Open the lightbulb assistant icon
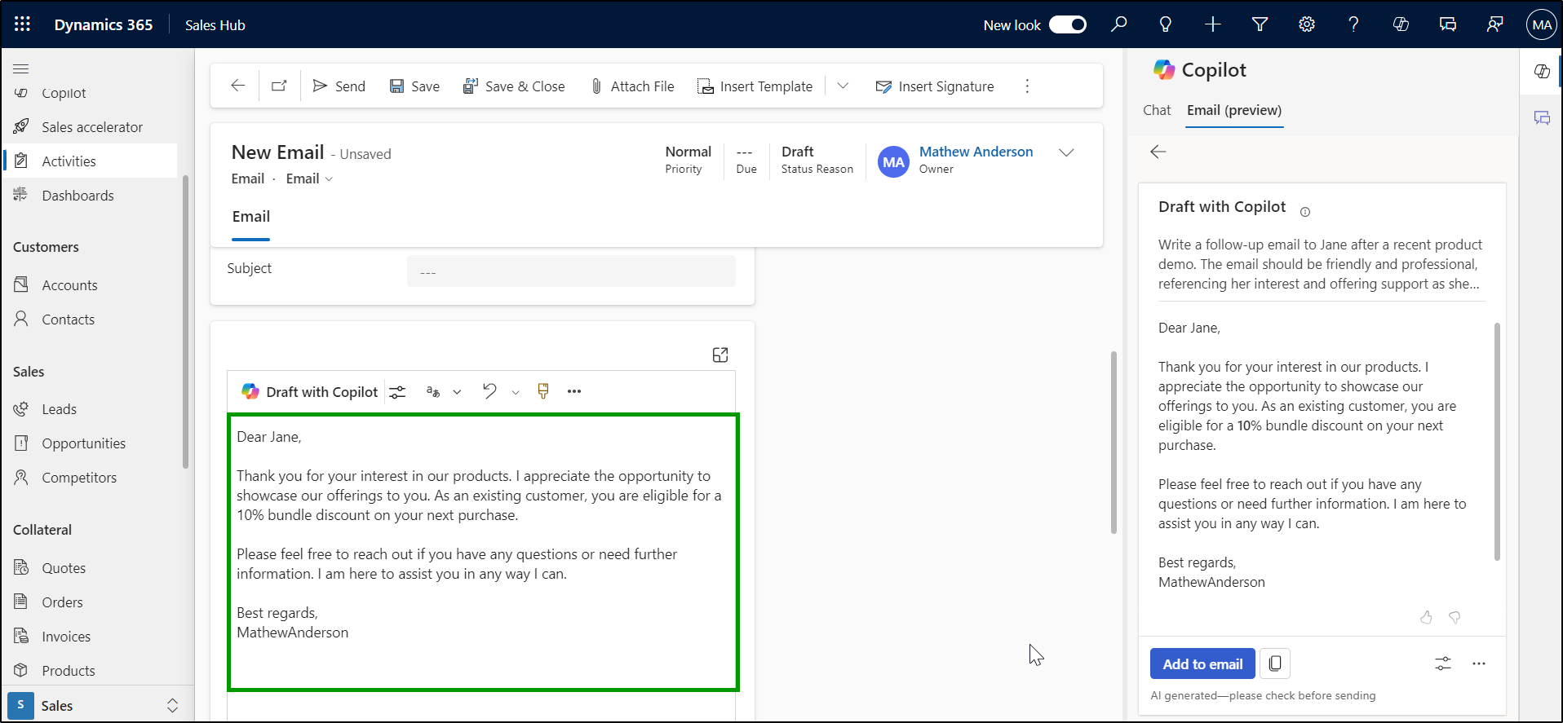 (1166, 24)
